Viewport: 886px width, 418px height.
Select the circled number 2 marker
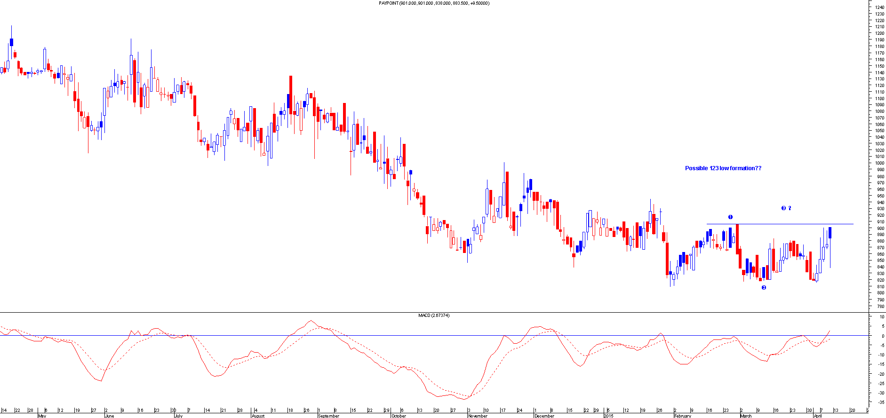(764, 288)
